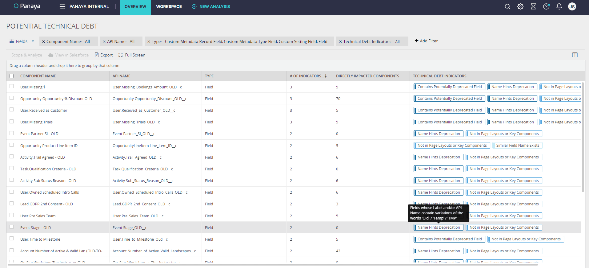Viewport: 589px width, 268px height.
Task: Check the User.Missing $ row
Action: [x=11, y=86]
